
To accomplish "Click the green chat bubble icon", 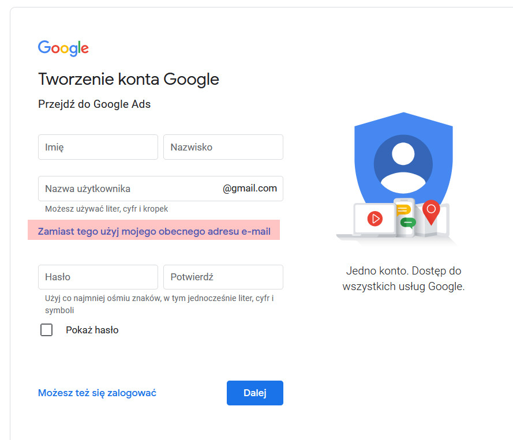I will click(x=408, y=223).
